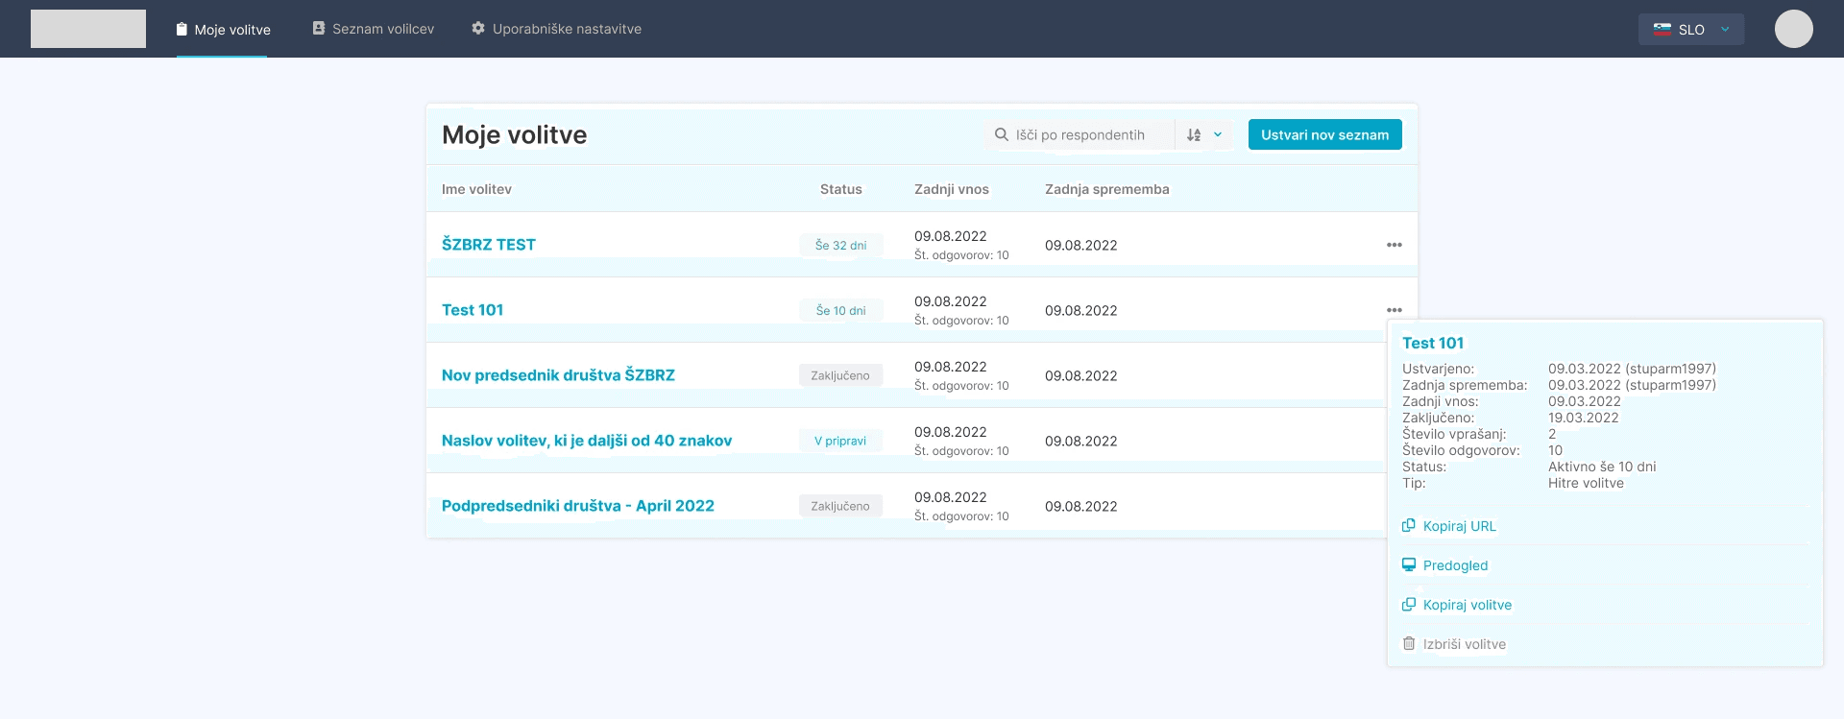Image resolution: width=1844 pixels, height=719 pixels.
Task: Click the logo placeholder in the navbar
Action: [x=88, y=29]
